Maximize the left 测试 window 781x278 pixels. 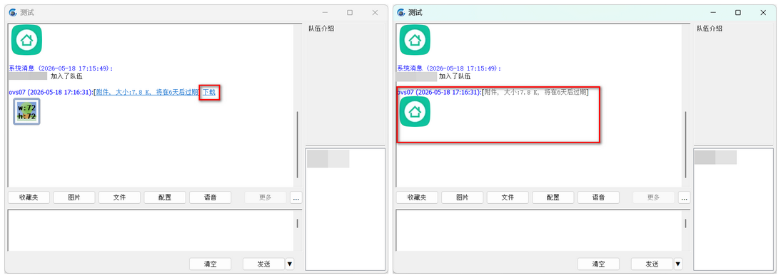(350, 12)
